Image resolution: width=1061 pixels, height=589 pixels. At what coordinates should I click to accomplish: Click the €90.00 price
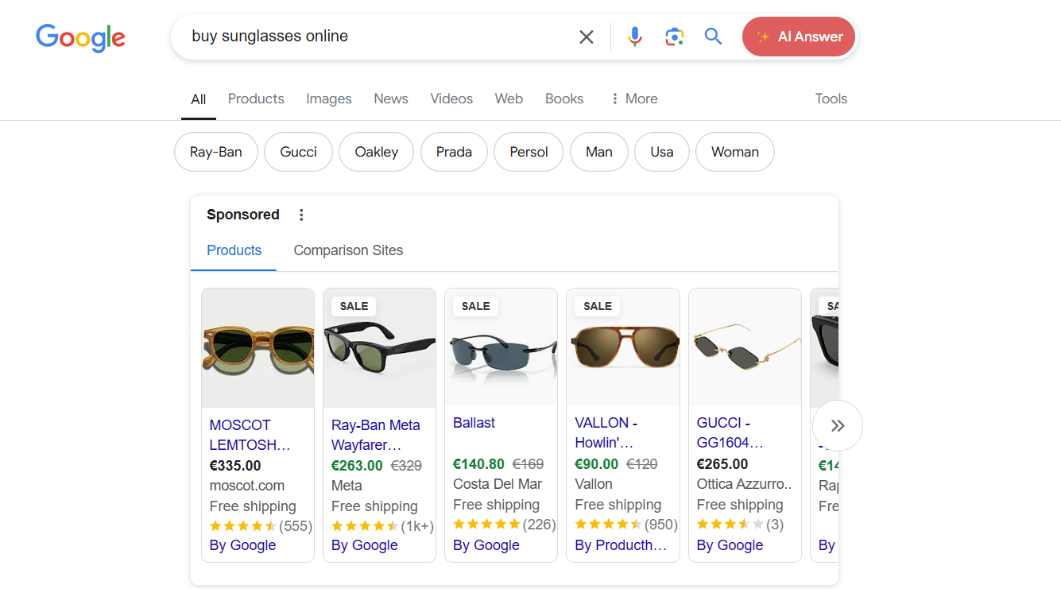coord(596,464)
